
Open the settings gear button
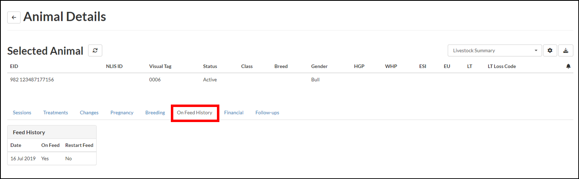pyautogui.click(x=550, y=50)
